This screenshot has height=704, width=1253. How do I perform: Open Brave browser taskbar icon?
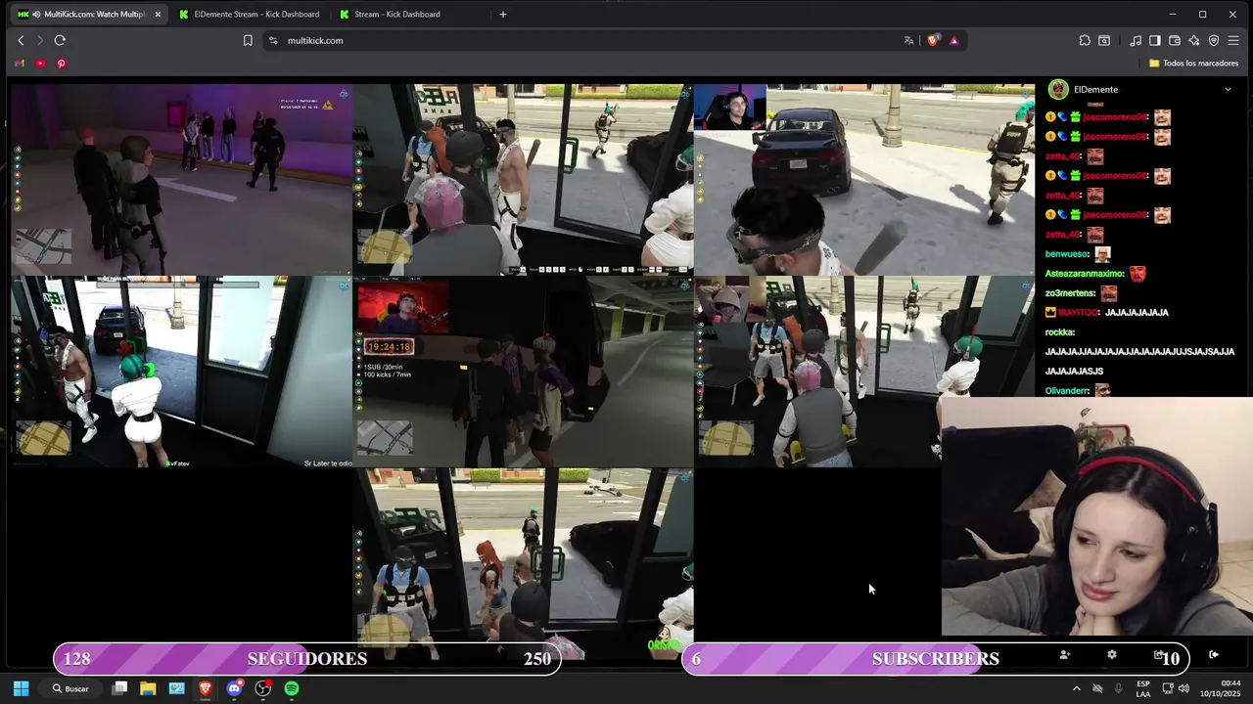point(206,688)
